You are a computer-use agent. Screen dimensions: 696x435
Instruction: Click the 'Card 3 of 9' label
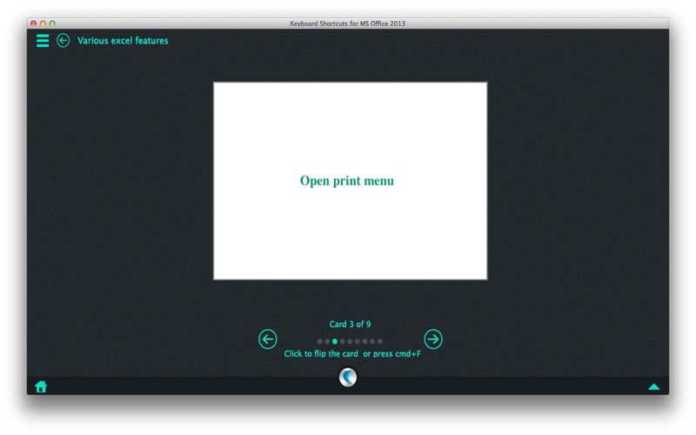pyautogui.click(x=350, y=324)
